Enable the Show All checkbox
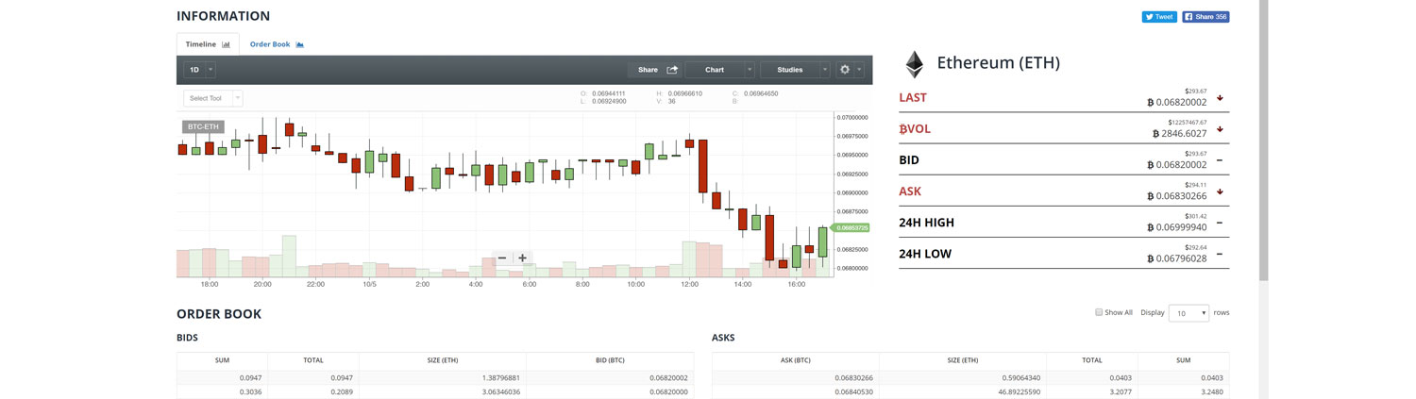The image size is (1416, 399). [x=1099, y=312]
